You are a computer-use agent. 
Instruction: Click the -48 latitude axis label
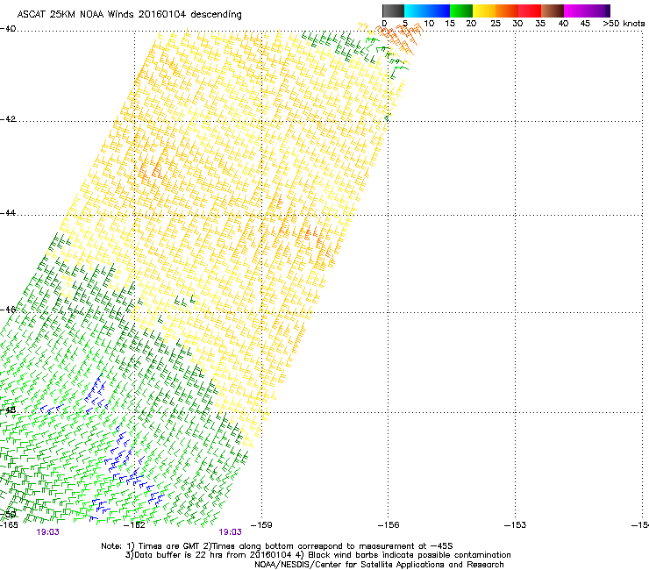click(x=8, y=410)
